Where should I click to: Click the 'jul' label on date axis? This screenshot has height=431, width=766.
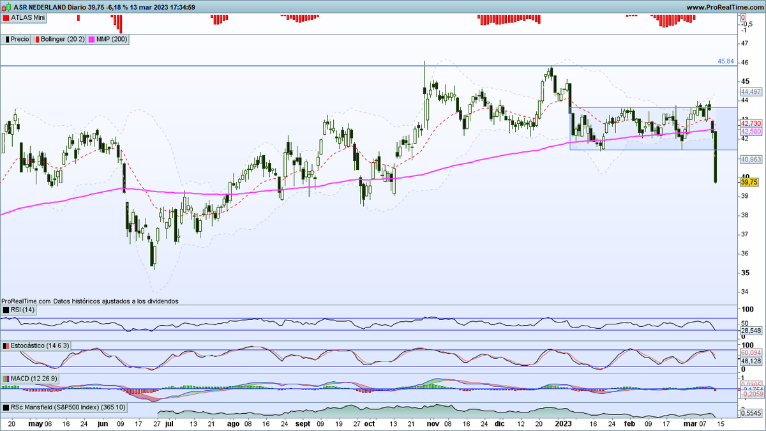click(169, 423)
